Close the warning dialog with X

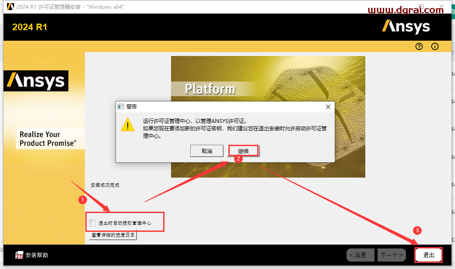[328, 107]
